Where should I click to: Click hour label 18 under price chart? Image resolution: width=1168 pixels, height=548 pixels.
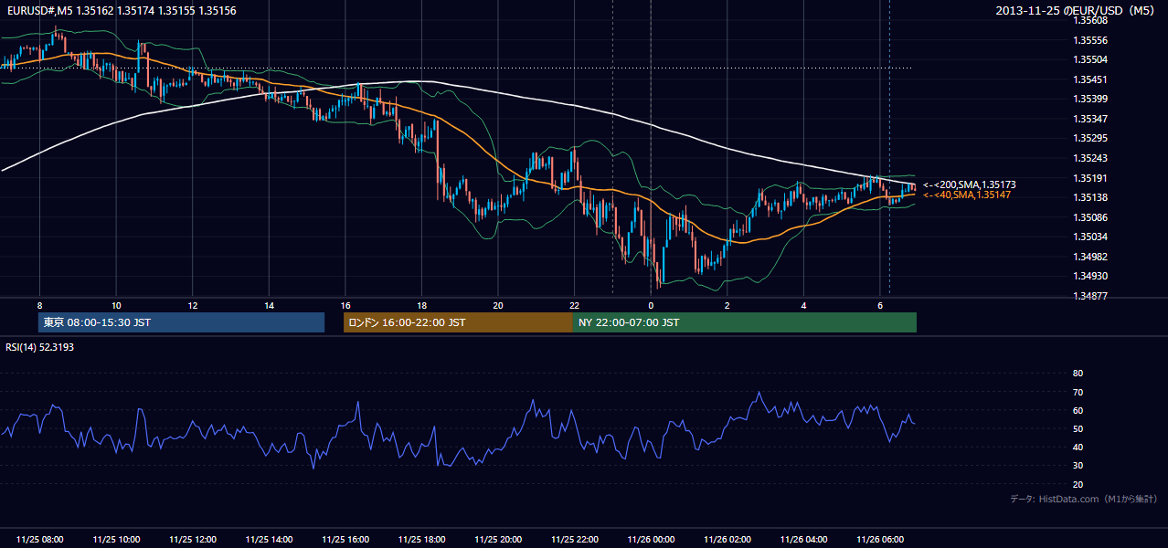421,305
